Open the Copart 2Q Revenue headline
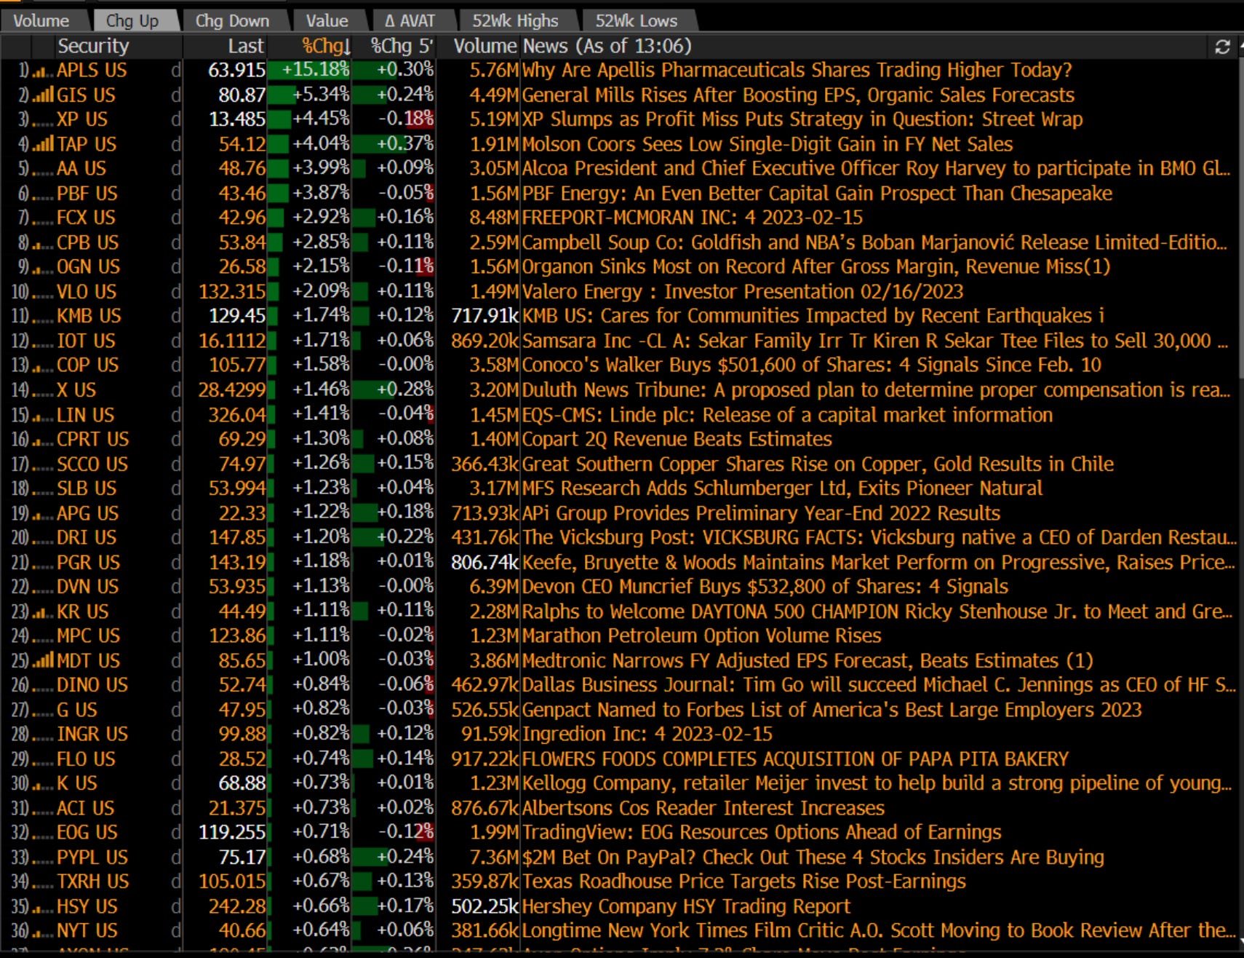Screen dimensions: 1244x958 point(677,439)
